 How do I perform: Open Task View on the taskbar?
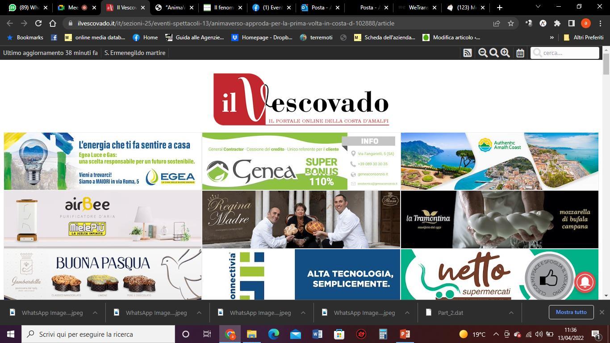pyautogui.click(x=207, y=334)
